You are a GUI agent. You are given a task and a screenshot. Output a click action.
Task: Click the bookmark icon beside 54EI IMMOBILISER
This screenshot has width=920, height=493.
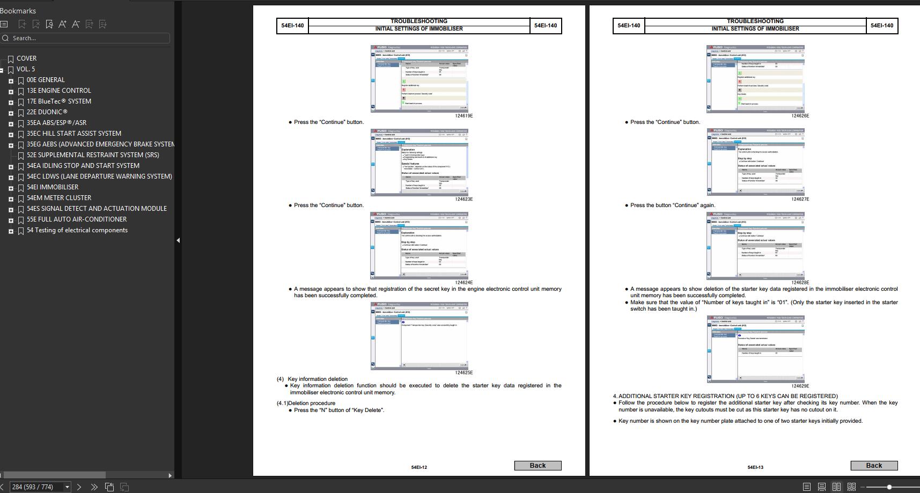click(21, 188)
